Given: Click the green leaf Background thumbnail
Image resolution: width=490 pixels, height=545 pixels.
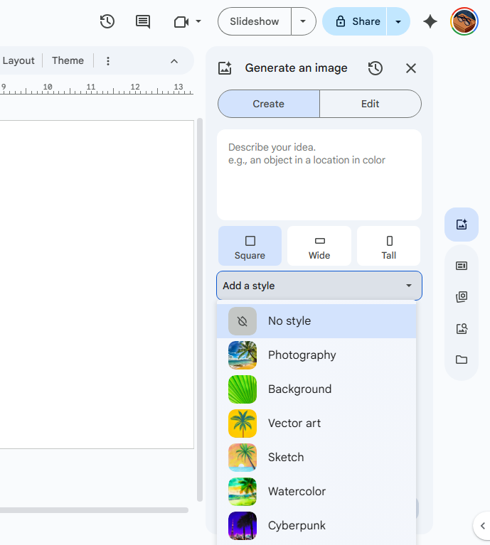Looking at the screenshot, I should pos(243,389).
